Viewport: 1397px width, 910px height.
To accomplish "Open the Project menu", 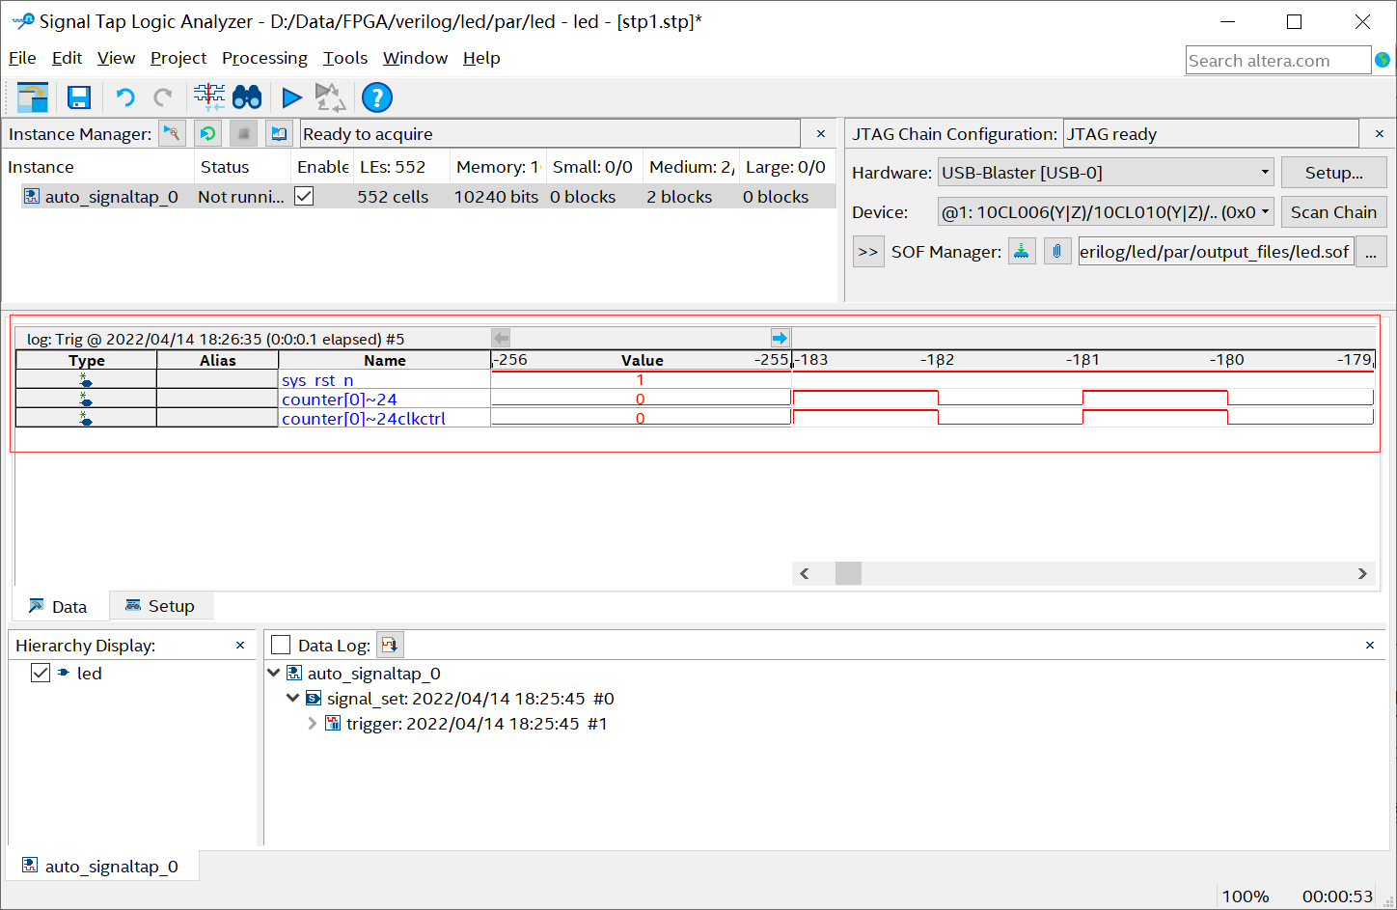I will point(178,58).
